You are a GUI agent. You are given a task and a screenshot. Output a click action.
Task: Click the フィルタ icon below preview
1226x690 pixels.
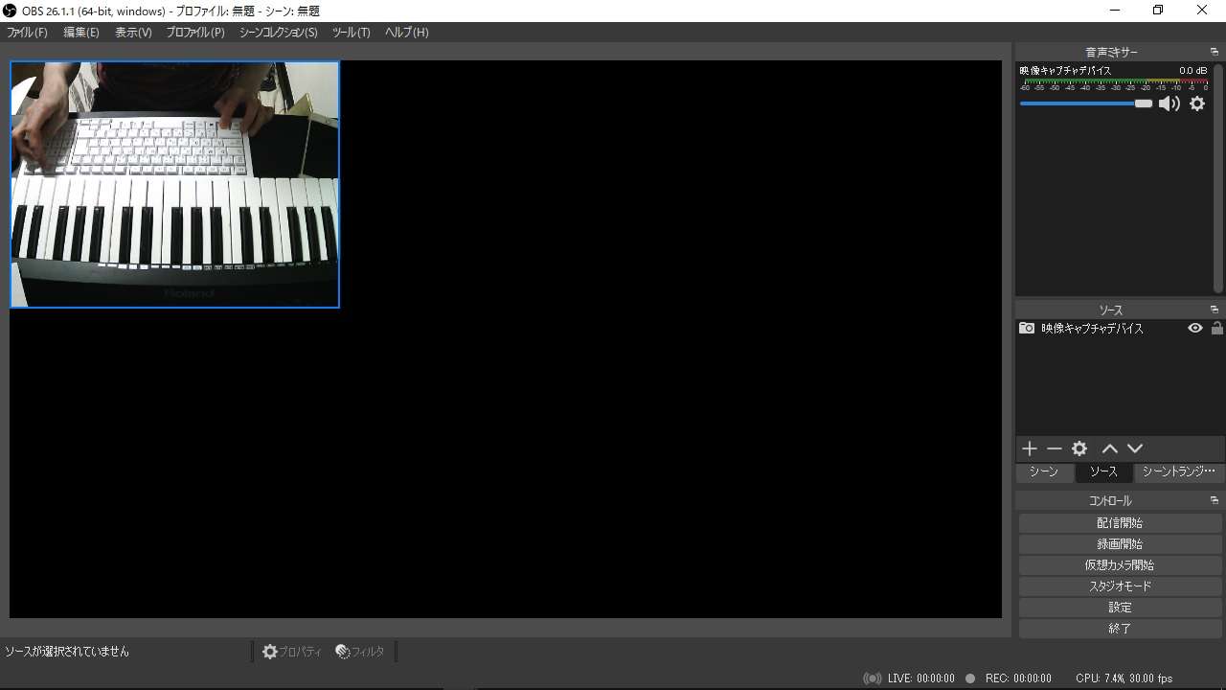click(x=343, y=652)
